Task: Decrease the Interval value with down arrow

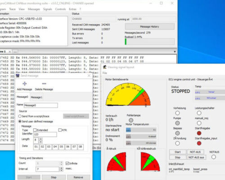Action: [x=61, y=171]
